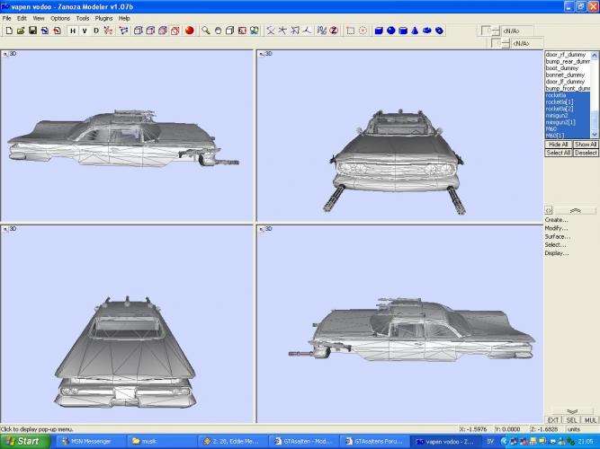Open the Options menu
Image resolution: width=600 pixels, height=449 pixels.
(60, 18)
